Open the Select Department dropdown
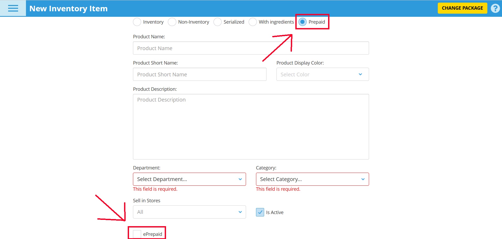The image size is (502, 239). click(189, 179)
